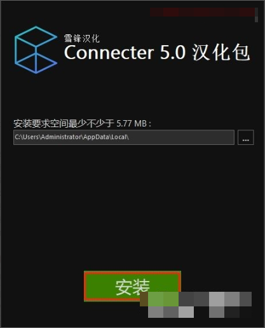The image size is (265, 328).
Task: Click the 雪锋汉化 author label
Action: tap(82, 39)
